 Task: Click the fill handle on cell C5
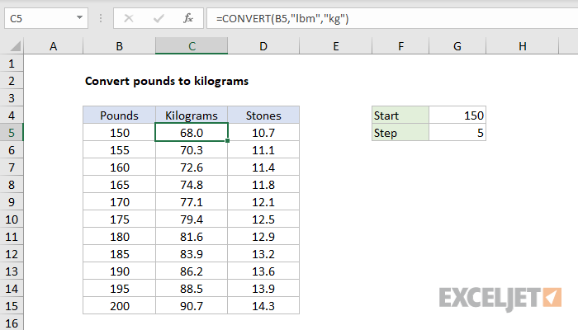pyautogui.click(x=228, y=141)
